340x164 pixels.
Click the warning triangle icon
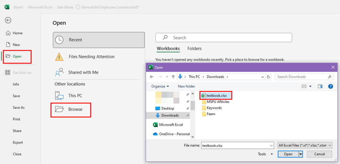coord(59,57)
